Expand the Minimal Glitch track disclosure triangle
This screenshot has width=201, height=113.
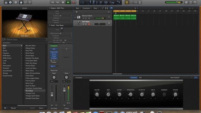point(75,17)
